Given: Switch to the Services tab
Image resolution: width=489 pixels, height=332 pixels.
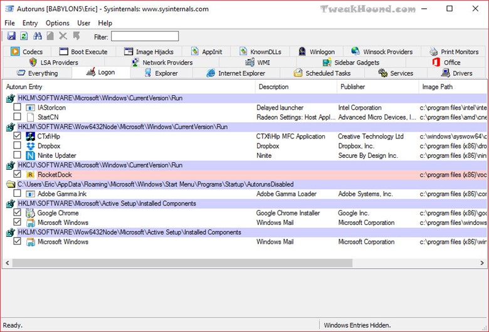Looking at the screenshot, I should [x=396, y=73].
